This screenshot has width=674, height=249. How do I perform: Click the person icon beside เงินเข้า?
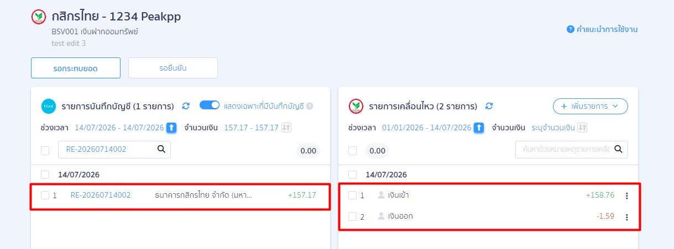tap(381, 195)
